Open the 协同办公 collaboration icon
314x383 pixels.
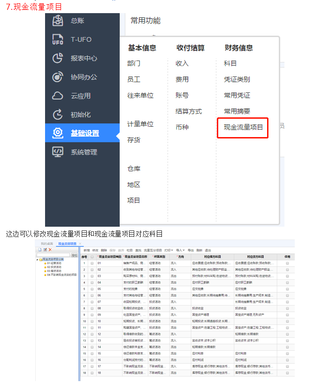click(58, 77)
